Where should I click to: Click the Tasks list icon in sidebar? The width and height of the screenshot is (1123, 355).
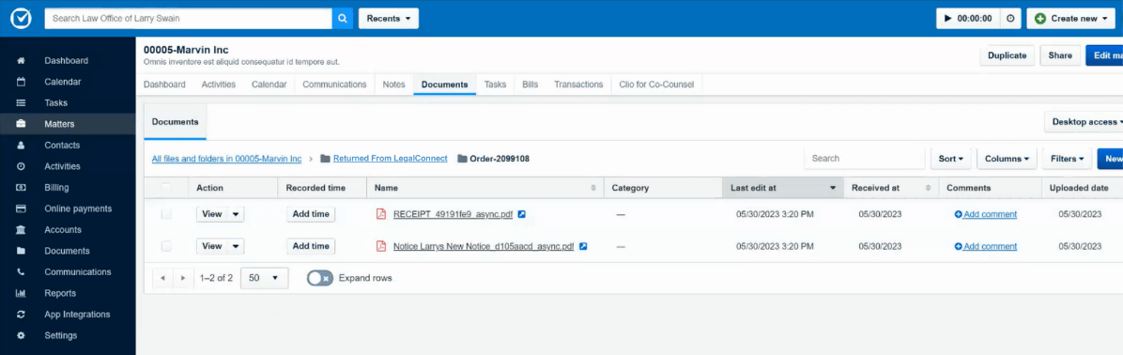21,103
